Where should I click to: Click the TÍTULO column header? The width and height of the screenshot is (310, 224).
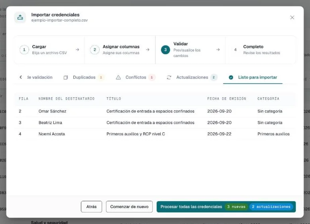pyautogui.click(x=114, y=99)
